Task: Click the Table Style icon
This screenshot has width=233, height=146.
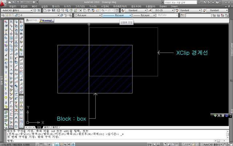Action: (177, 10)
